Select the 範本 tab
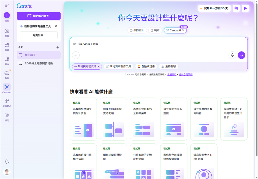 click(155, 31)
